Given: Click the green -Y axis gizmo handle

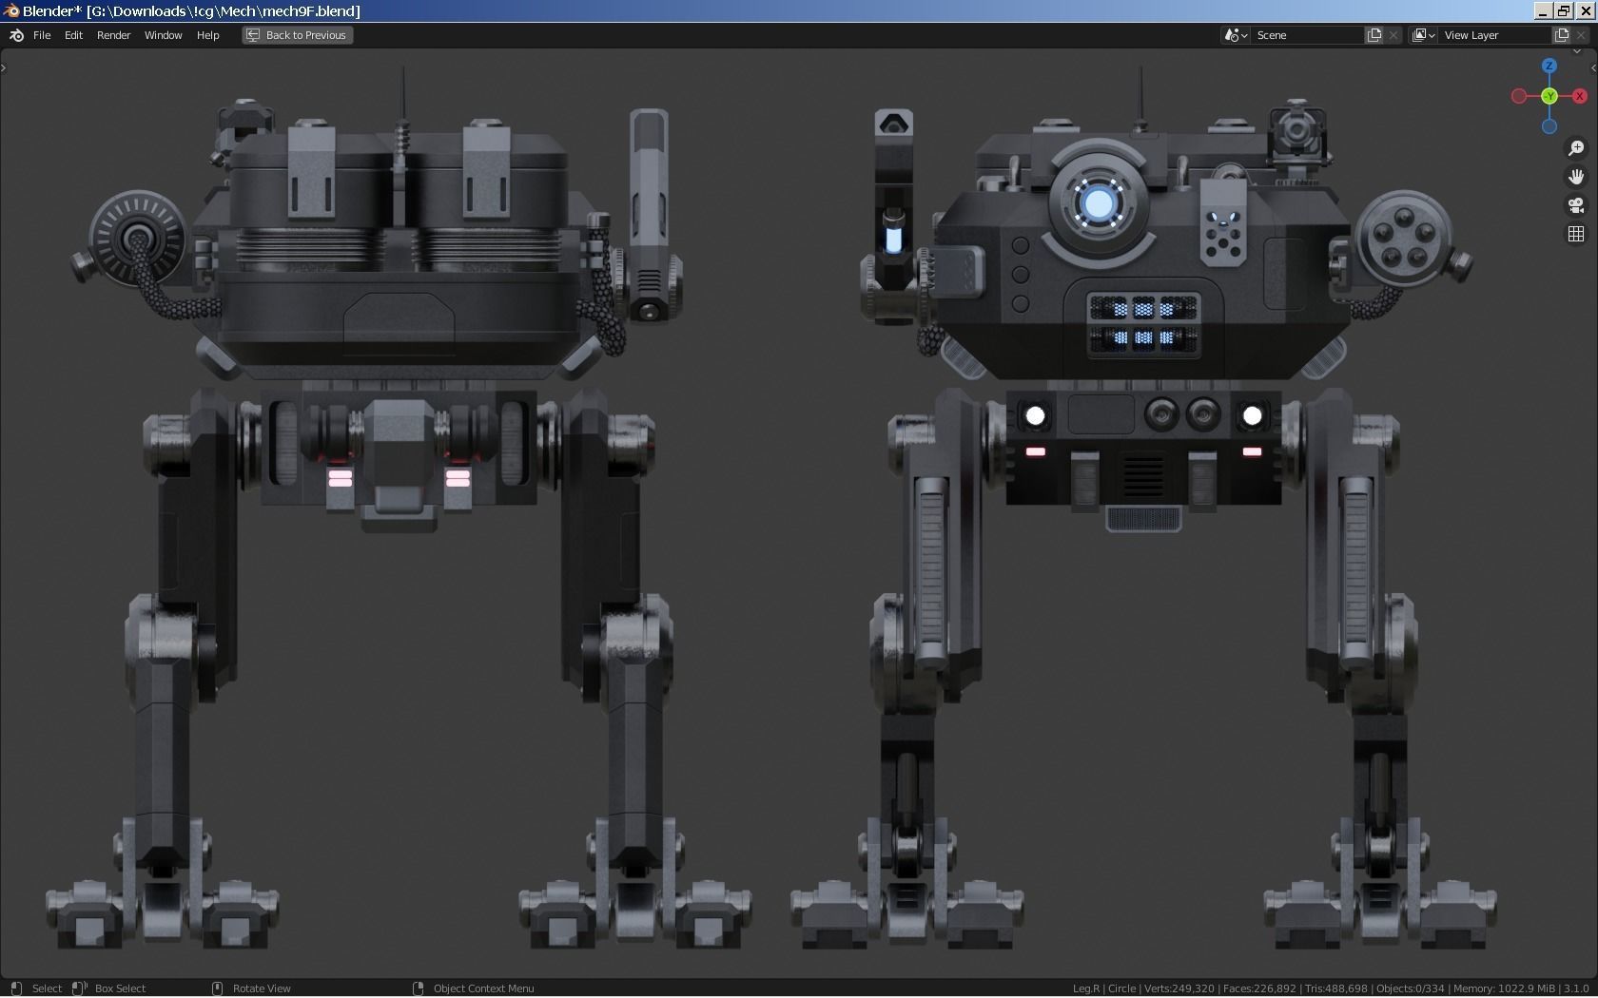Looking at the screenshot, I should [1549, 96].
